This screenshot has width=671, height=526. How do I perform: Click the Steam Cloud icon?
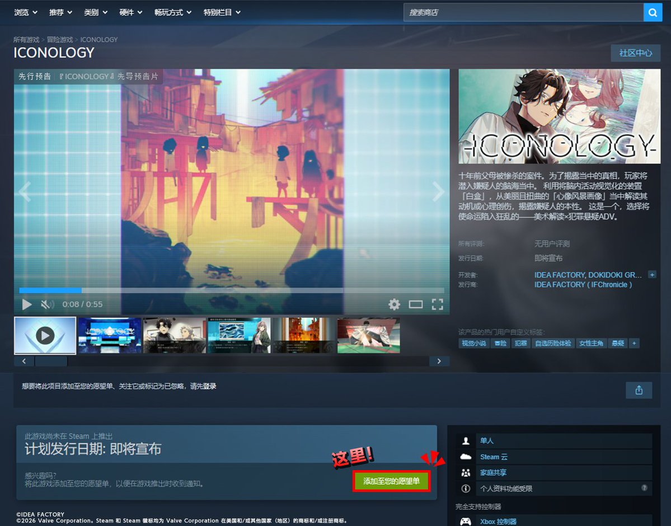[x=466, y=457]
